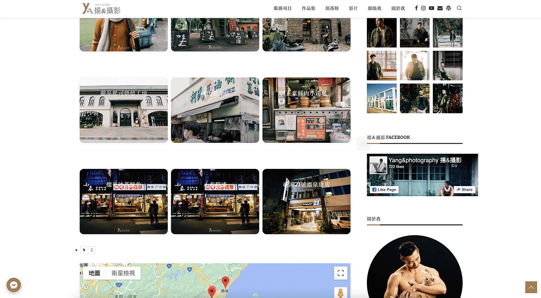Image resolution: width=541 pixels, height=298 pixels.
Task: Click the Facebook Like Page button
Action: click(x=384, y=190)
